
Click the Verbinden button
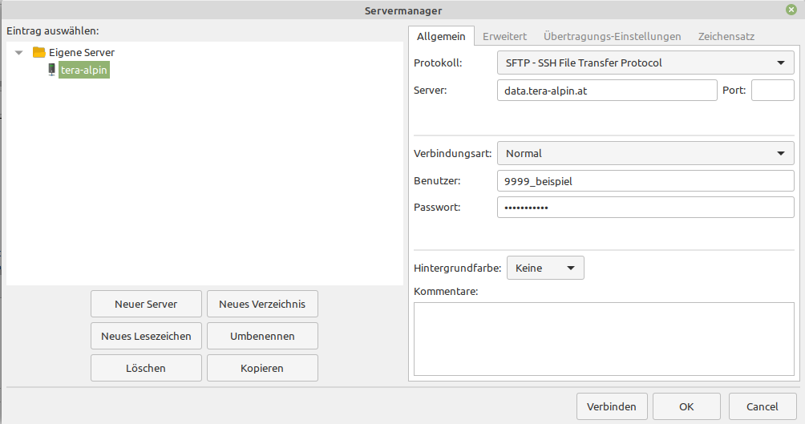(x=612, y=406)
